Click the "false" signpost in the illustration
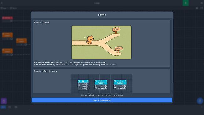Viewport: 204px width, 115px height. [x=119, y=49]
